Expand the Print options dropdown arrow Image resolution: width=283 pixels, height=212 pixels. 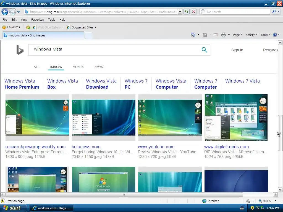point(229,35)
